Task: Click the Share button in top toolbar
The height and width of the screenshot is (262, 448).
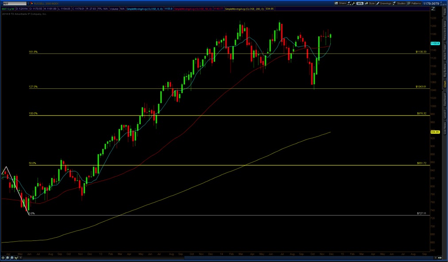Action: click(x=340, y=4)
